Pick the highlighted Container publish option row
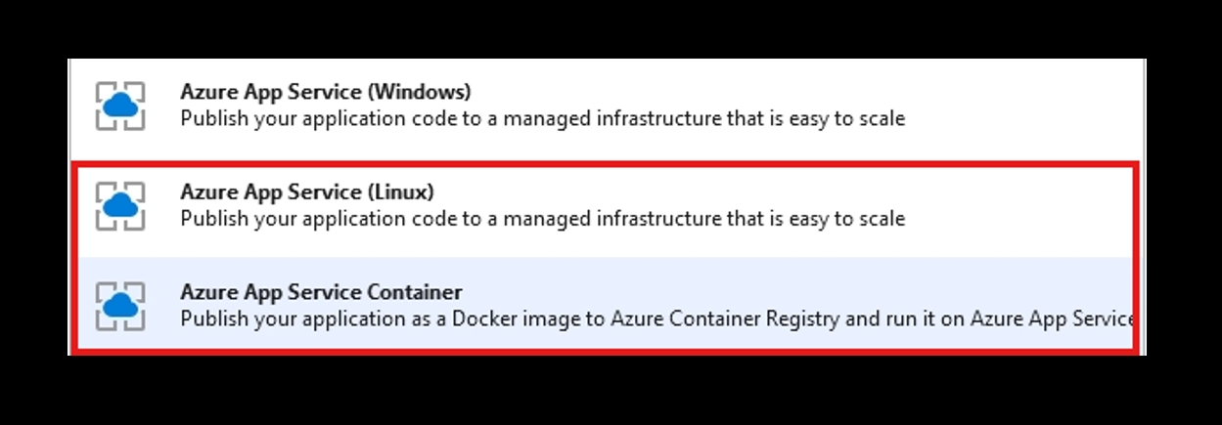 tap(607, 306)
